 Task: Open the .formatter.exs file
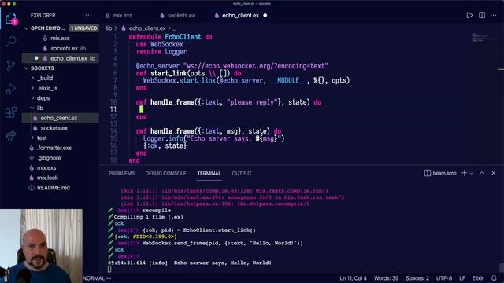pyautogui.click(x=61, y=148)
